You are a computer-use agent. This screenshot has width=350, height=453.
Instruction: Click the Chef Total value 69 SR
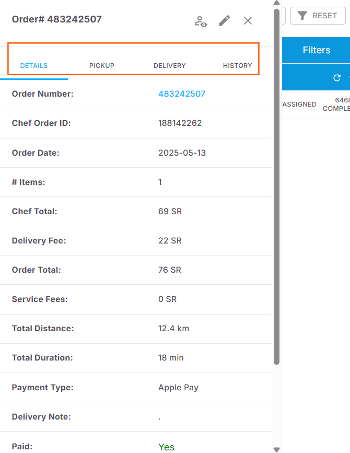170,212
